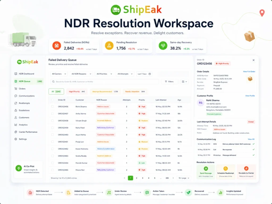272x204 pixels.
Task: Open the view layout dropdown beside Filters
Action: (184, 82)
